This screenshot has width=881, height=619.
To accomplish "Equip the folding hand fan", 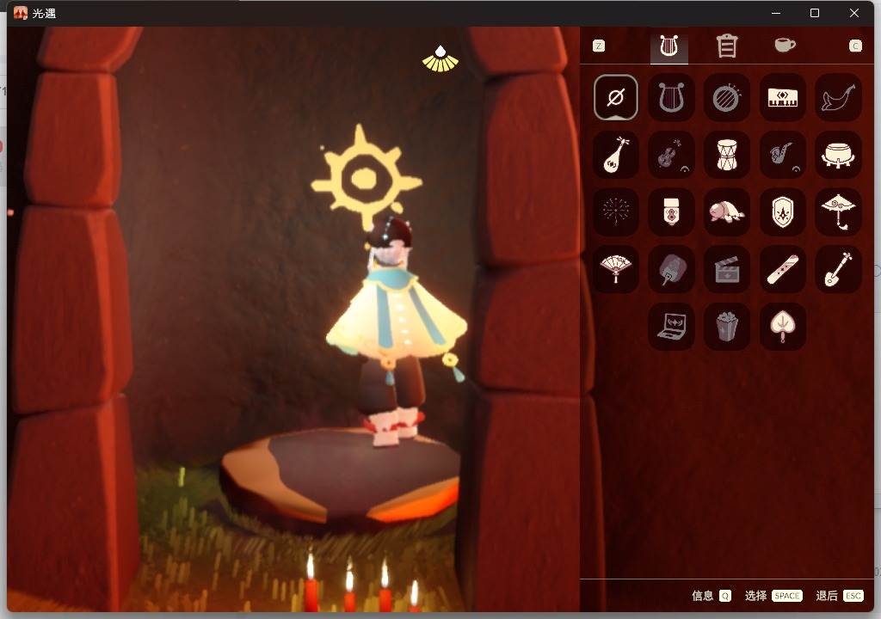I will coord(615,269).
